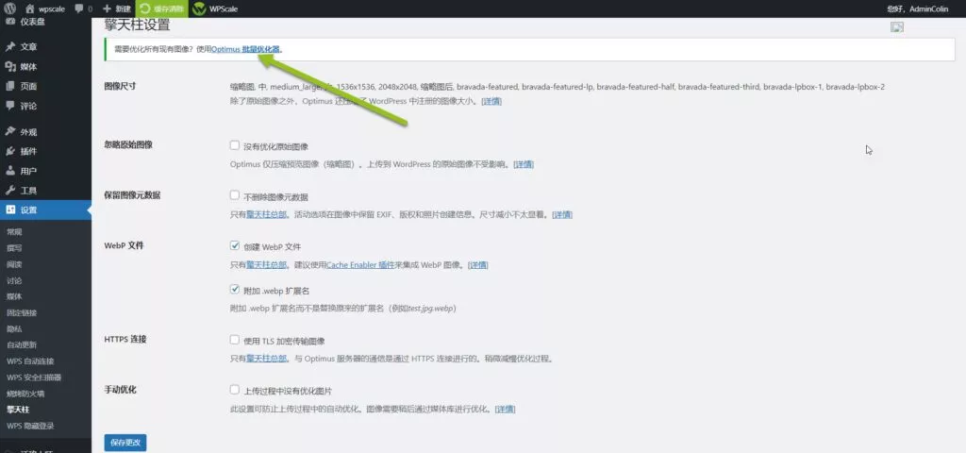Open the 撰写 writing settings submenu
Screen dimensions: 966x453
tap(14, 248)
